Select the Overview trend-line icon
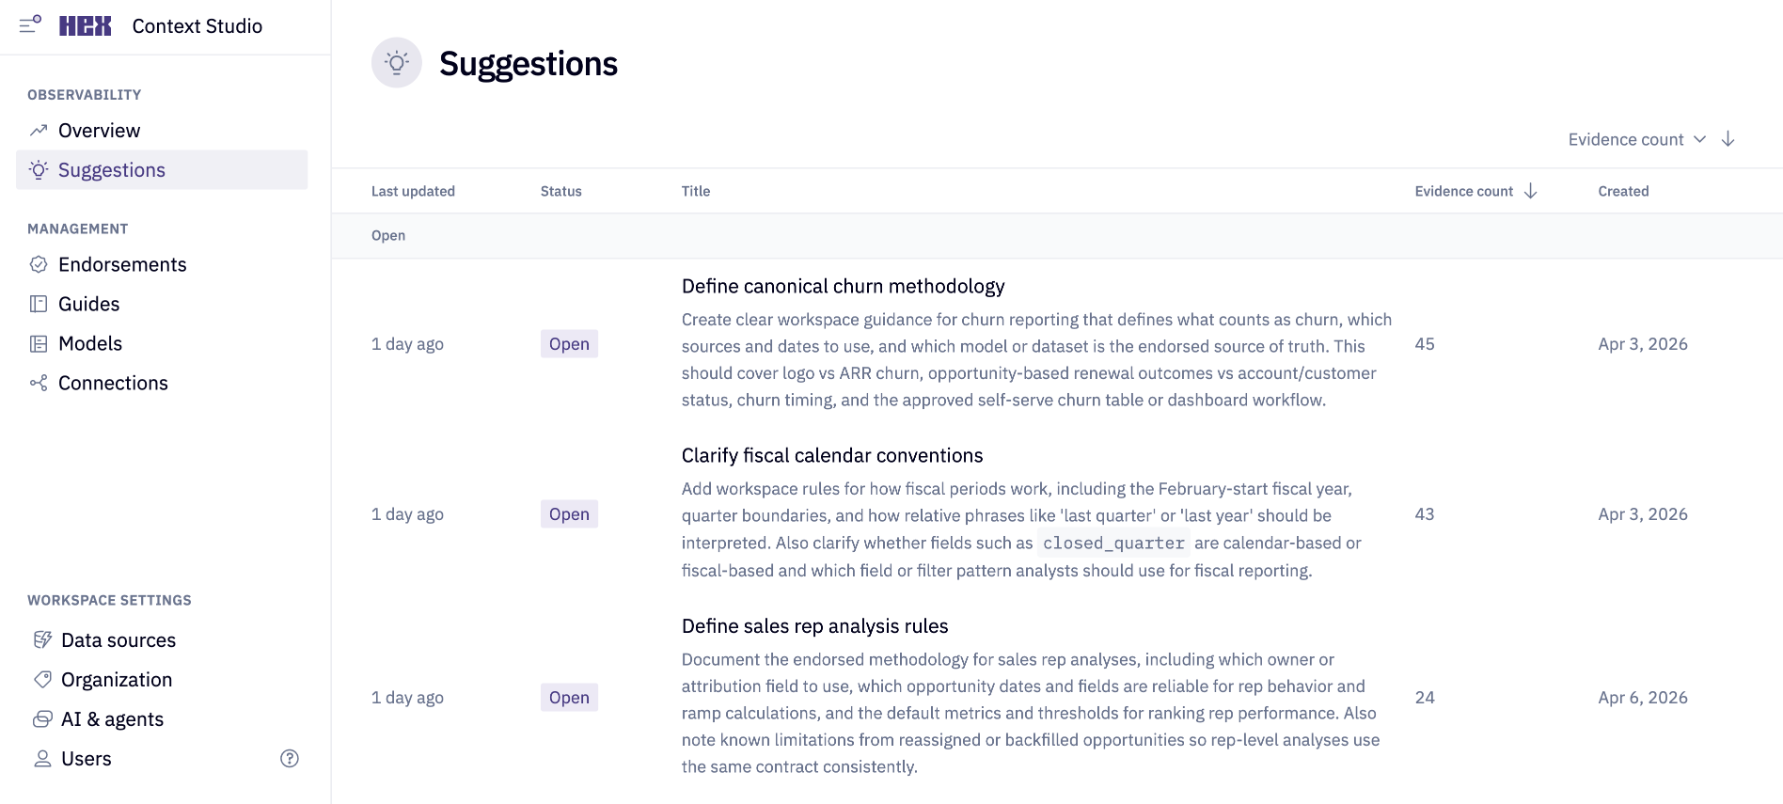This screenshot has width=1783, height=804. [39, 130]
